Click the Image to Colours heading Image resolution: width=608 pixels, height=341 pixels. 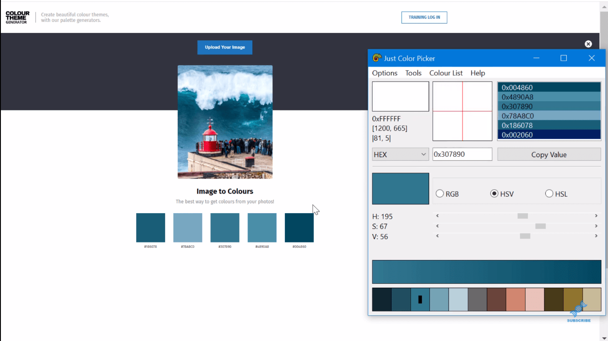click(225, 191)
